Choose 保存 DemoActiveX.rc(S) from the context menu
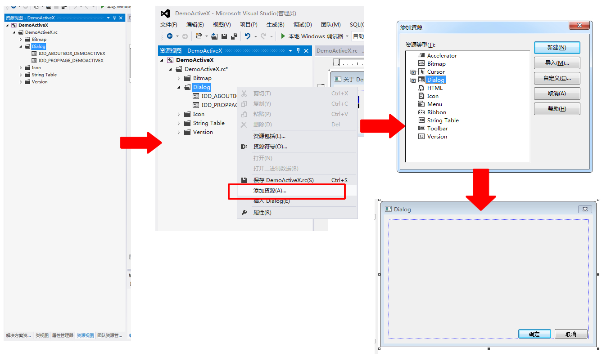611x357 pixels. (x=297, y=180)
